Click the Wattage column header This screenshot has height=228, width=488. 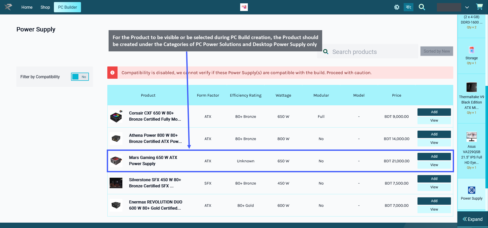pyautogui.click(x=283, y=95)
